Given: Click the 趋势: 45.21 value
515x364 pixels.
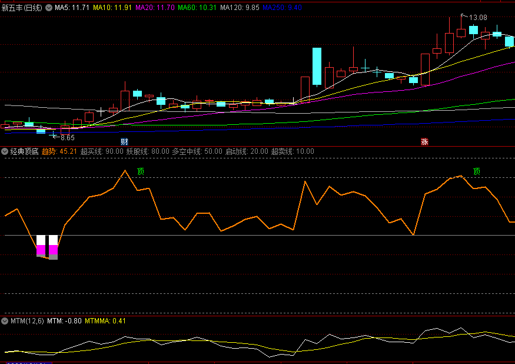Looking at the screenshot, I should [x=59, y=151].
